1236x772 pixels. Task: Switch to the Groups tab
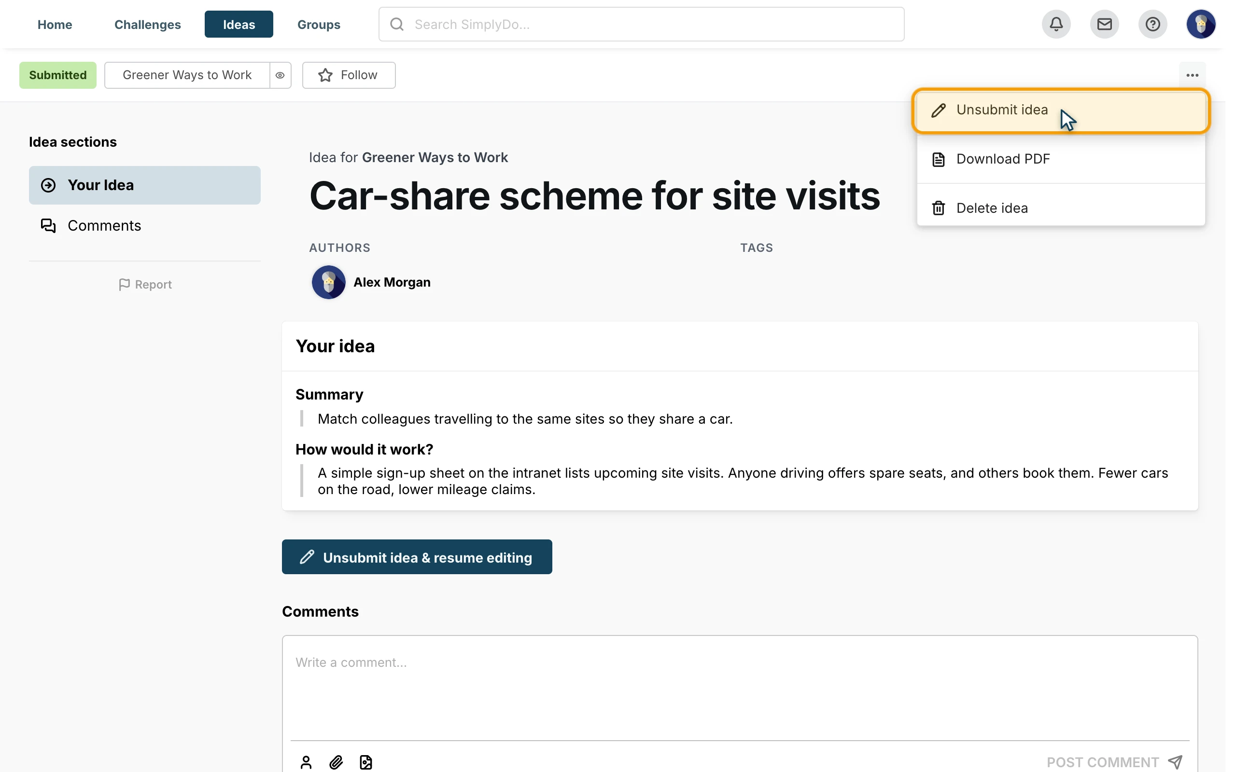pos(319,24)
